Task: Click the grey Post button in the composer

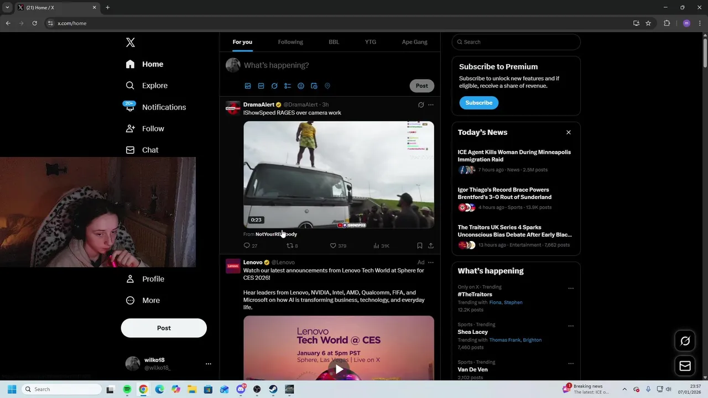Action: tap(422, 86)
